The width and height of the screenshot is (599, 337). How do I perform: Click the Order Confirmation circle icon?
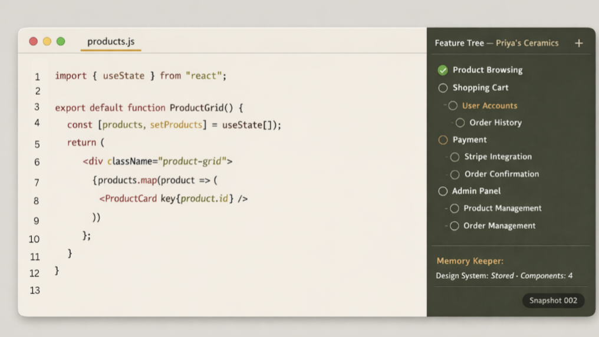(455, 174)
